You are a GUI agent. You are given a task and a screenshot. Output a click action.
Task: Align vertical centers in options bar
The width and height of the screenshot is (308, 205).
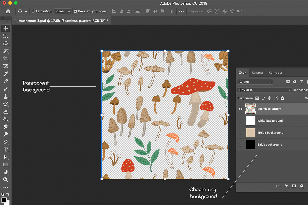coord(155,11)
